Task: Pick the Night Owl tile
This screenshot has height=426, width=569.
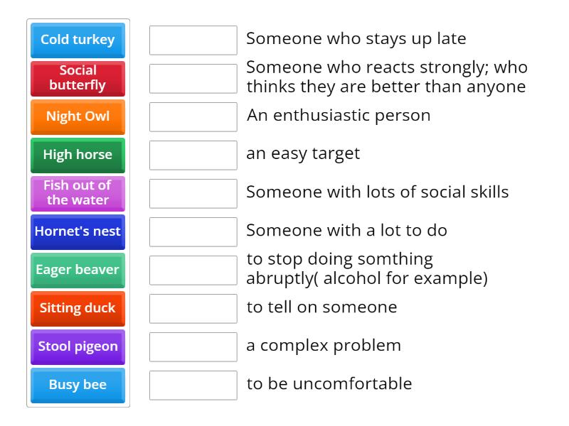Action: tap(78, 116)
